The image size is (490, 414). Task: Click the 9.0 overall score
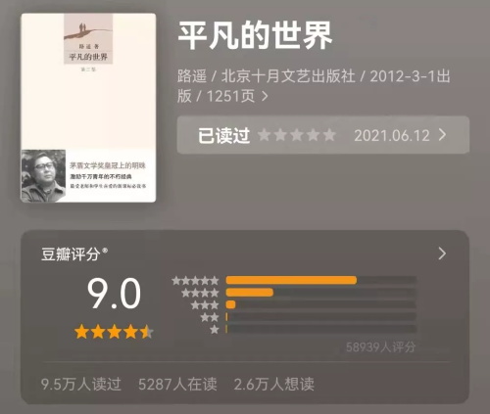point(114,294)
